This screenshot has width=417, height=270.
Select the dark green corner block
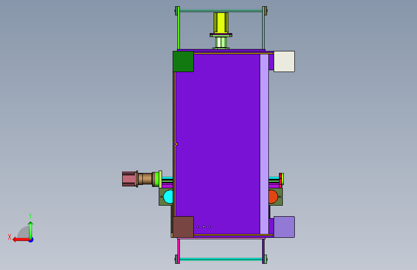tap(183, 61)
